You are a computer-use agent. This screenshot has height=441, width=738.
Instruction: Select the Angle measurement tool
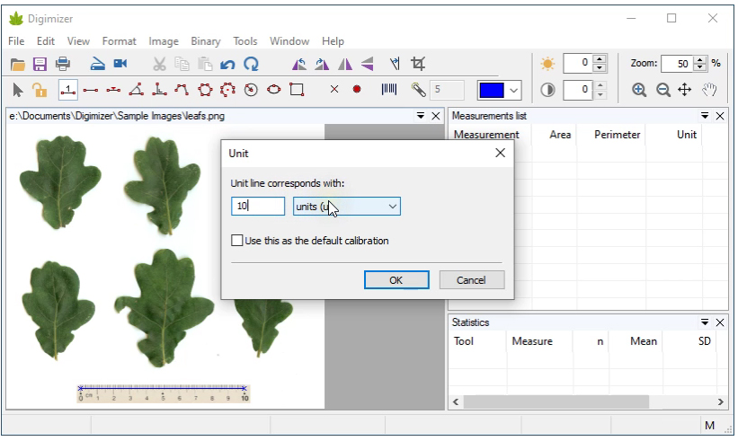pyautogui.click(x=136, y=89)
